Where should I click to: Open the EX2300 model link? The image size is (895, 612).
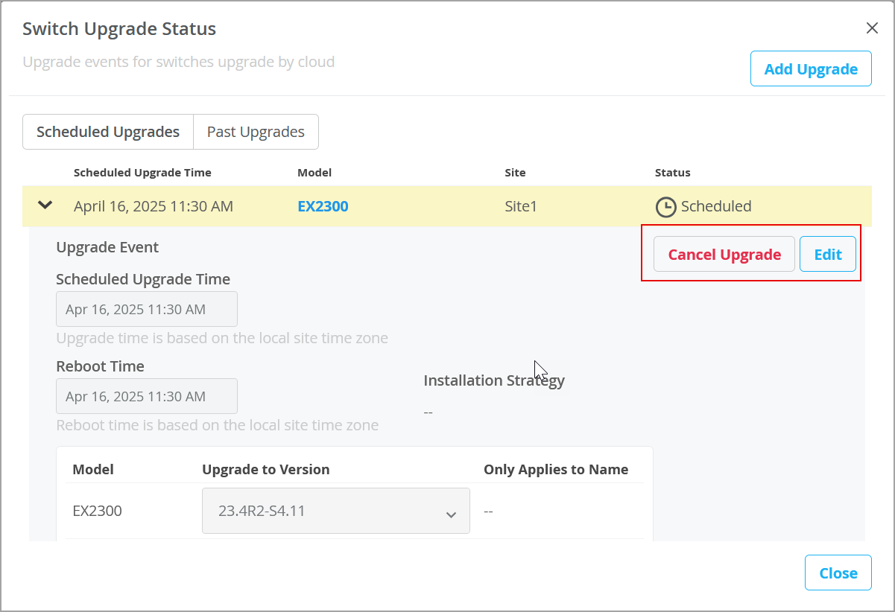[323, 206]
